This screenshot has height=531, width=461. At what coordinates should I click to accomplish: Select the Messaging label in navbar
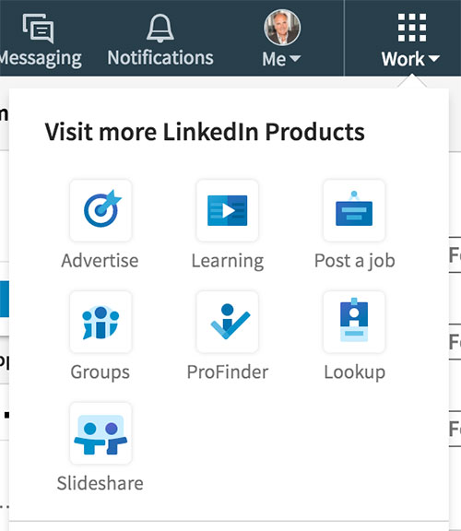click(x=41, y=59)
